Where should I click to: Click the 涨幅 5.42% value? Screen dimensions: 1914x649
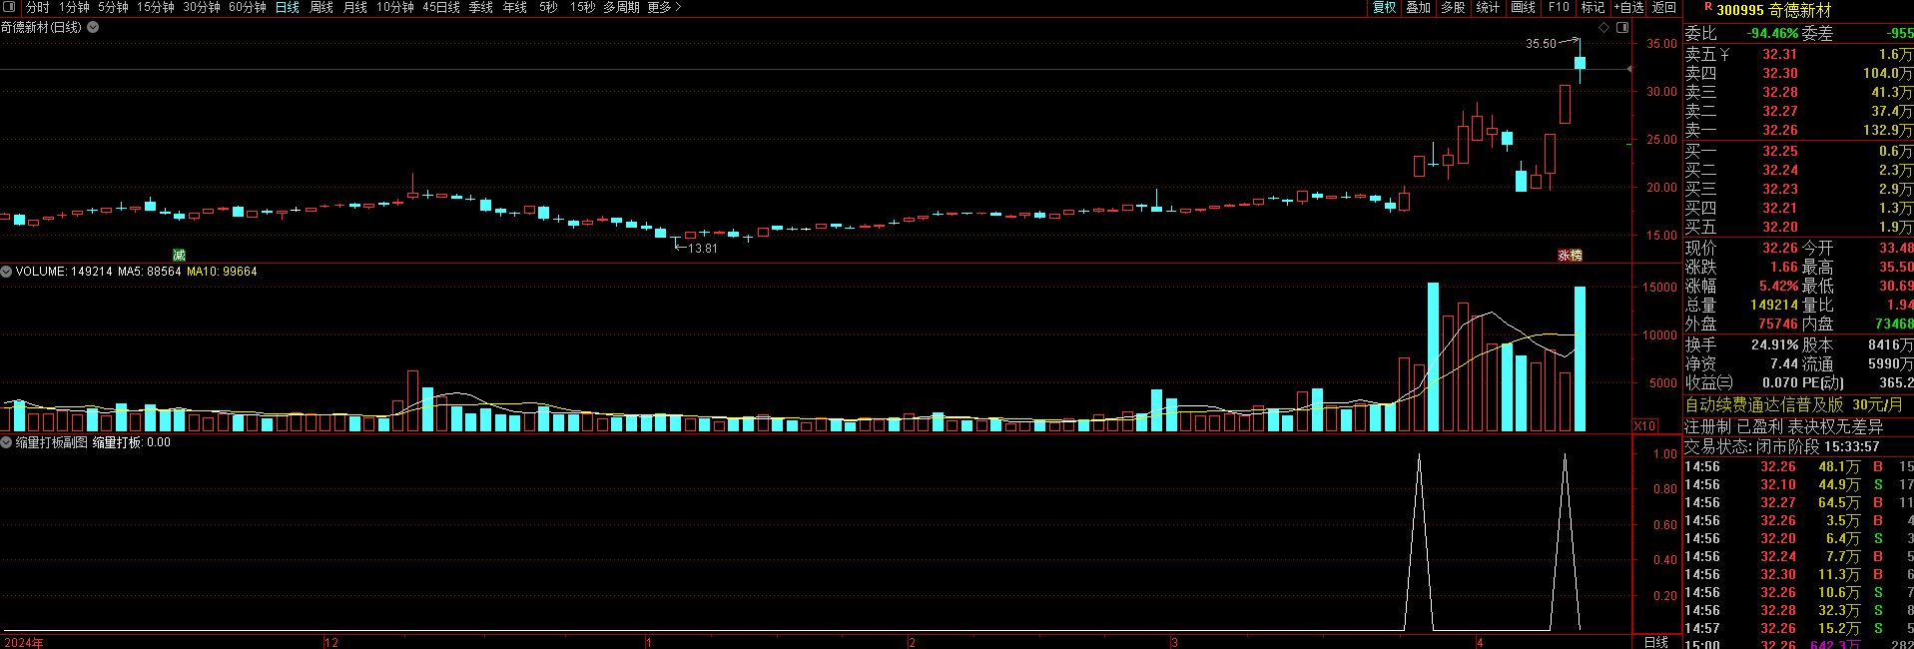(x=1778, y=286)
